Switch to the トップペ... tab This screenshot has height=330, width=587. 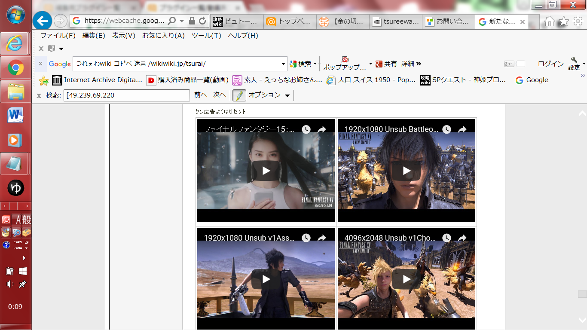(289, 22)
